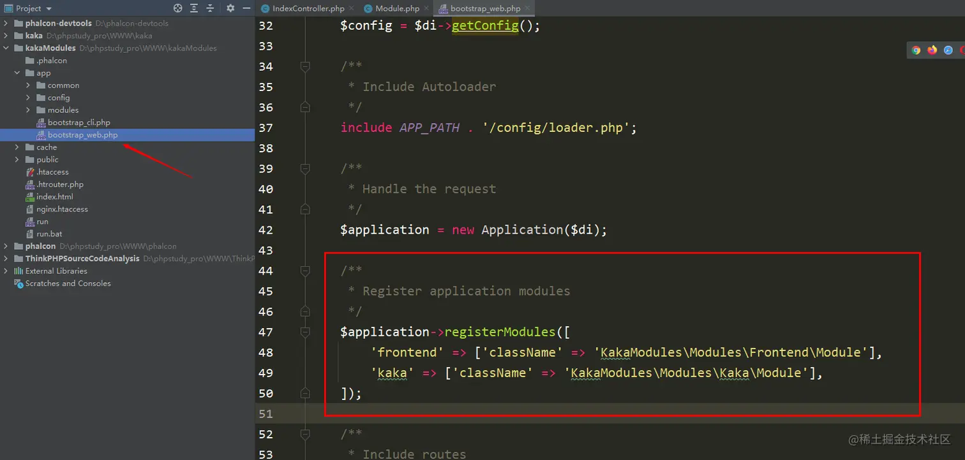Image resolution: width=965 pixels, height=460 pixels.
Task: Collapse the kakaModules project node
Action: [6, 48]
